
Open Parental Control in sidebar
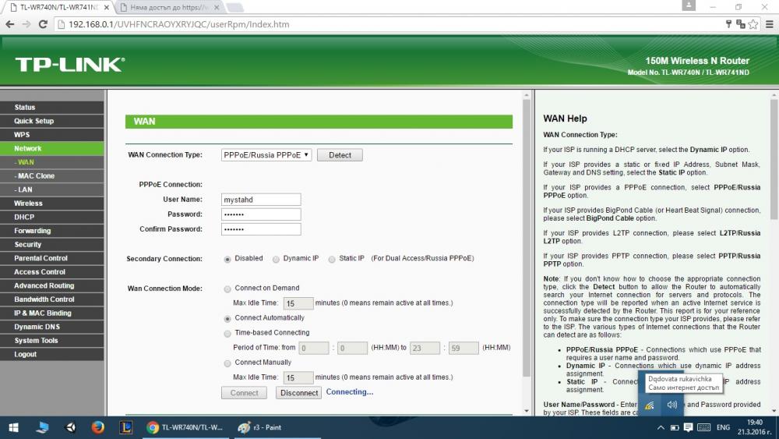(52, 258)
